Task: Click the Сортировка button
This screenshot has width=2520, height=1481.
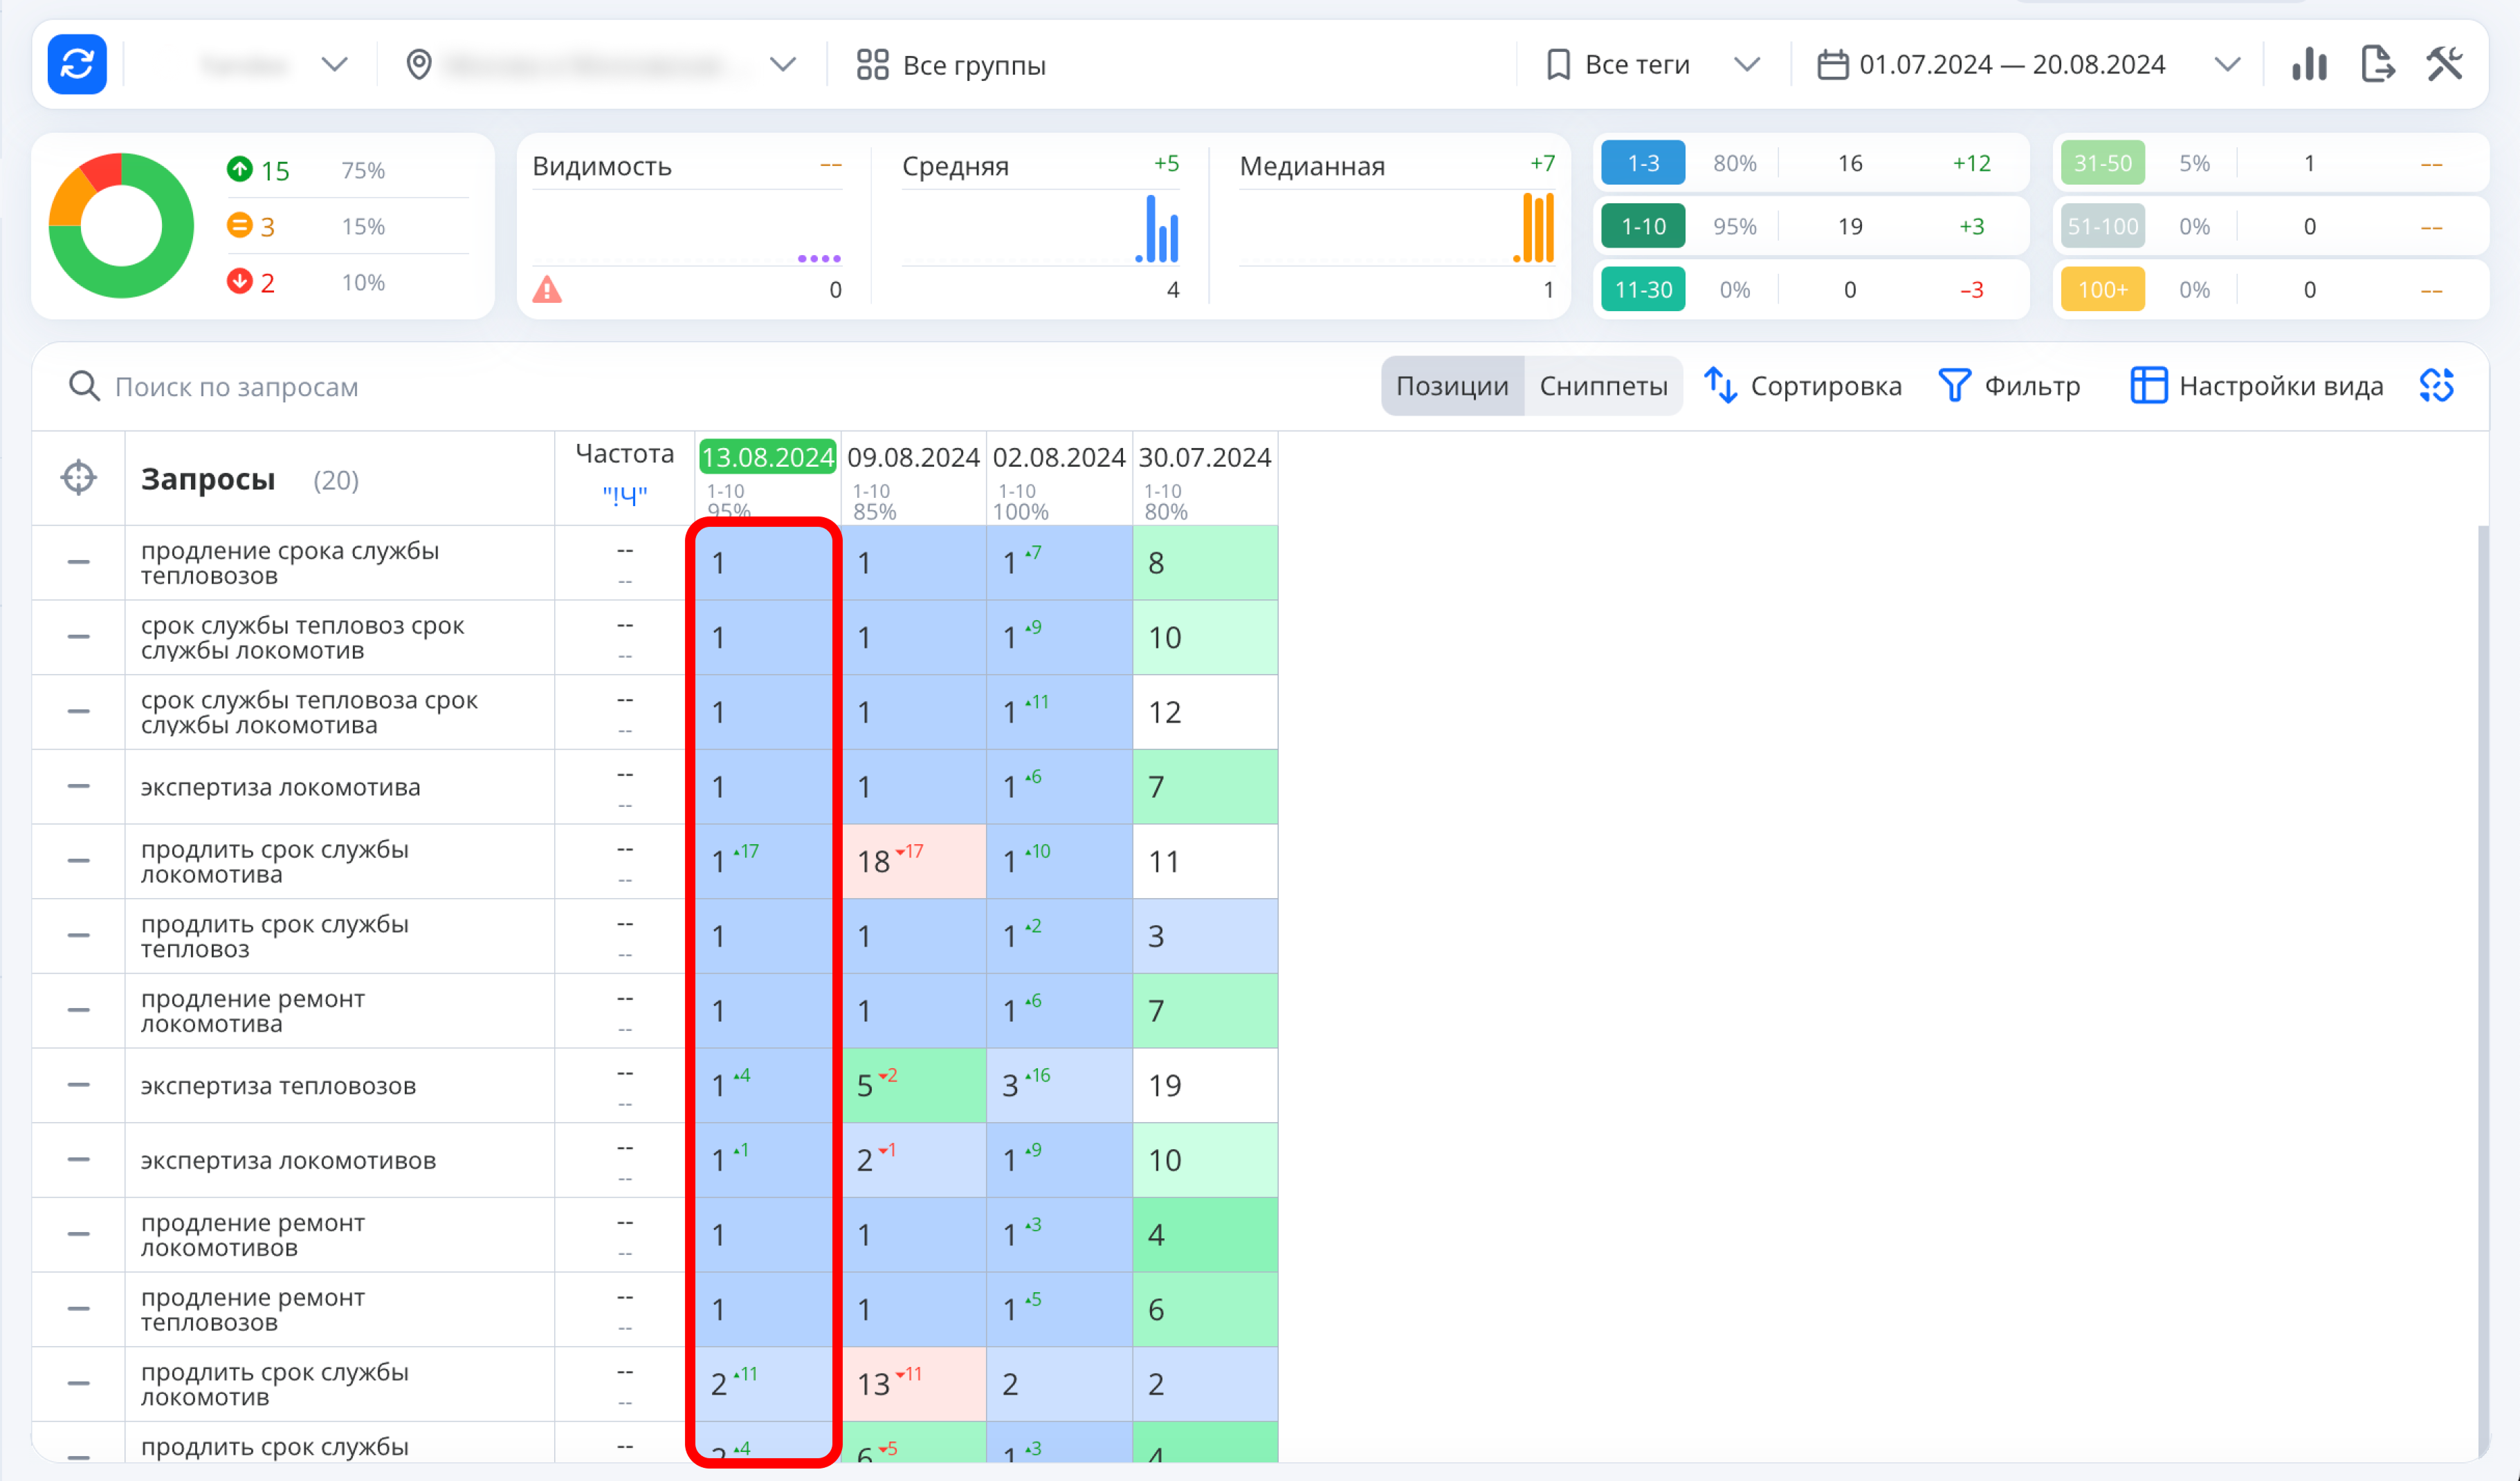Action: pos(1803,386)
